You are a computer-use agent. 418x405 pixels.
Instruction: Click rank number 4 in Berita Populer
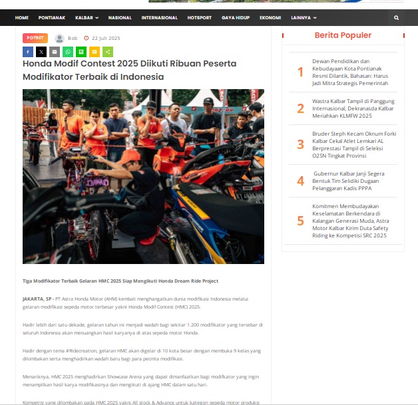pyautogui.click(x=300, y=181)
